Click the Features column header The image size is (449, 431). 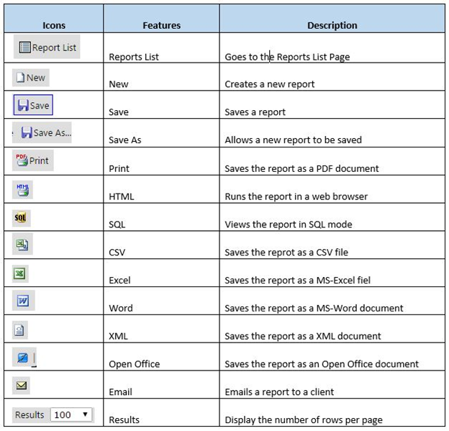click(x=161, y=25)
